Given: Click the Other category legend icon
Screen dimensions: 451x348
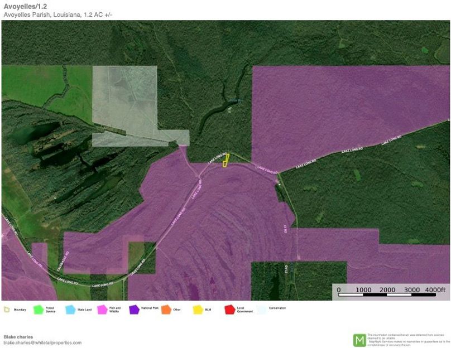Looking at the screenshot, I should click(x=165, y=308).
